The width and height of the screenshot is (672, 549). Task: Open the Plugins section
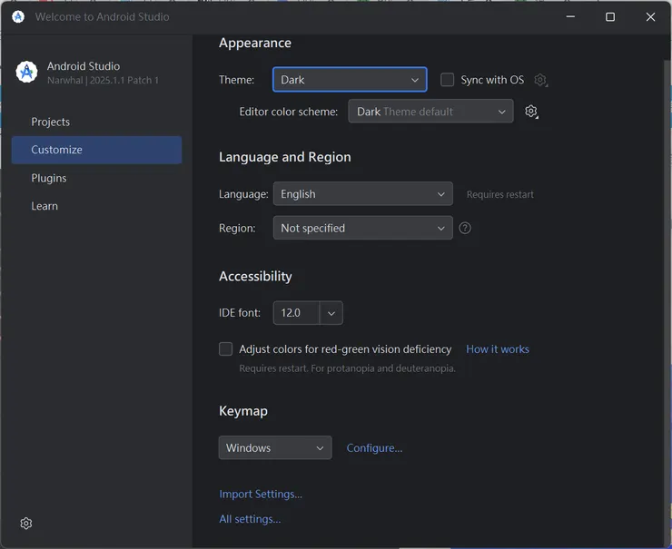49,178
